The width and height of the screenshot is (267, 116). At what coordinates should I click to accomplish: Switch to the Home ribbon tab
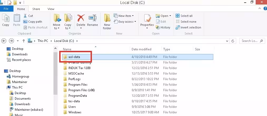[21, 9]
